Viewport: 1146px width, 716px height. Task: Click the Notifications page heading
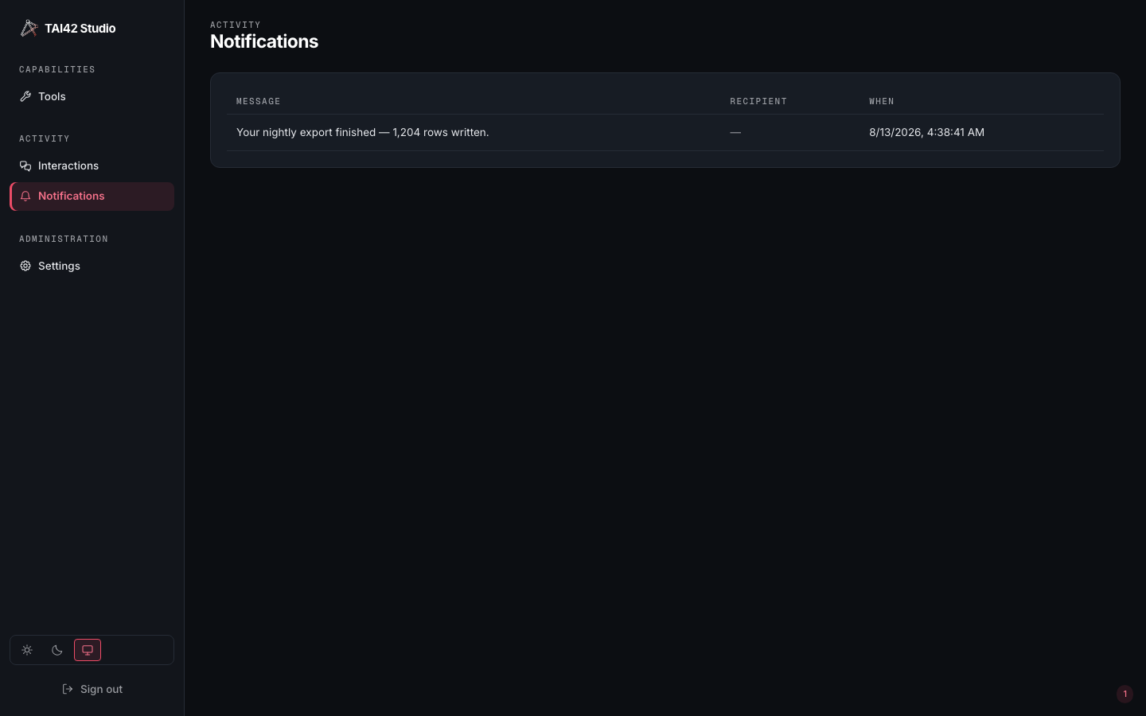[x=264, y=41]
